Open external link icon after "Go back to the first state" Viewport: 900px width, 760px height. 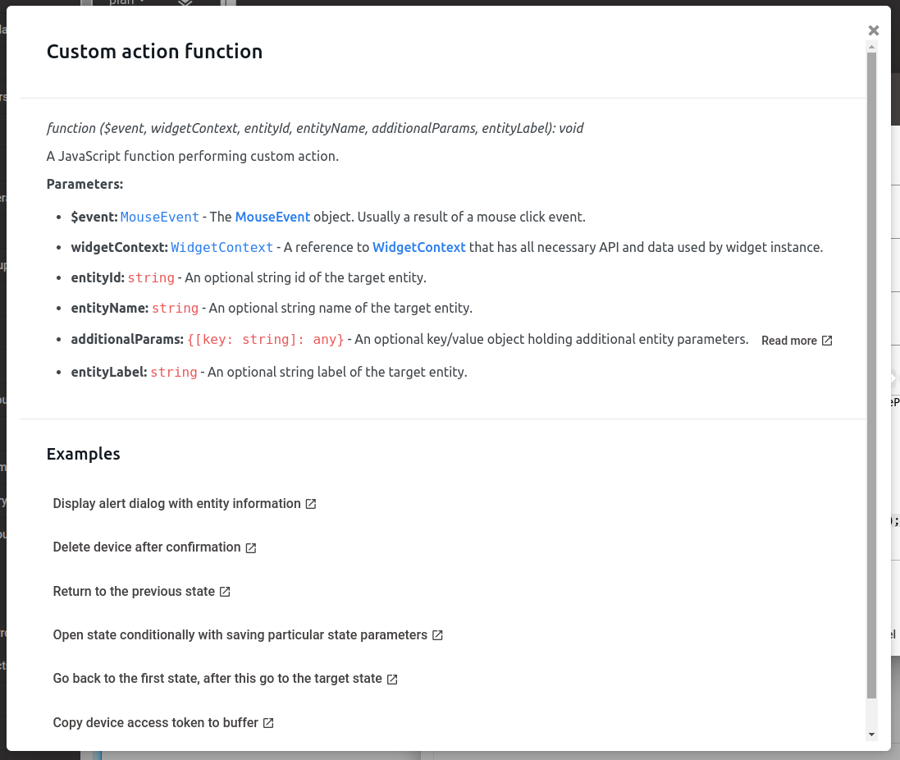pyautogui.click(x=392, y=679)
